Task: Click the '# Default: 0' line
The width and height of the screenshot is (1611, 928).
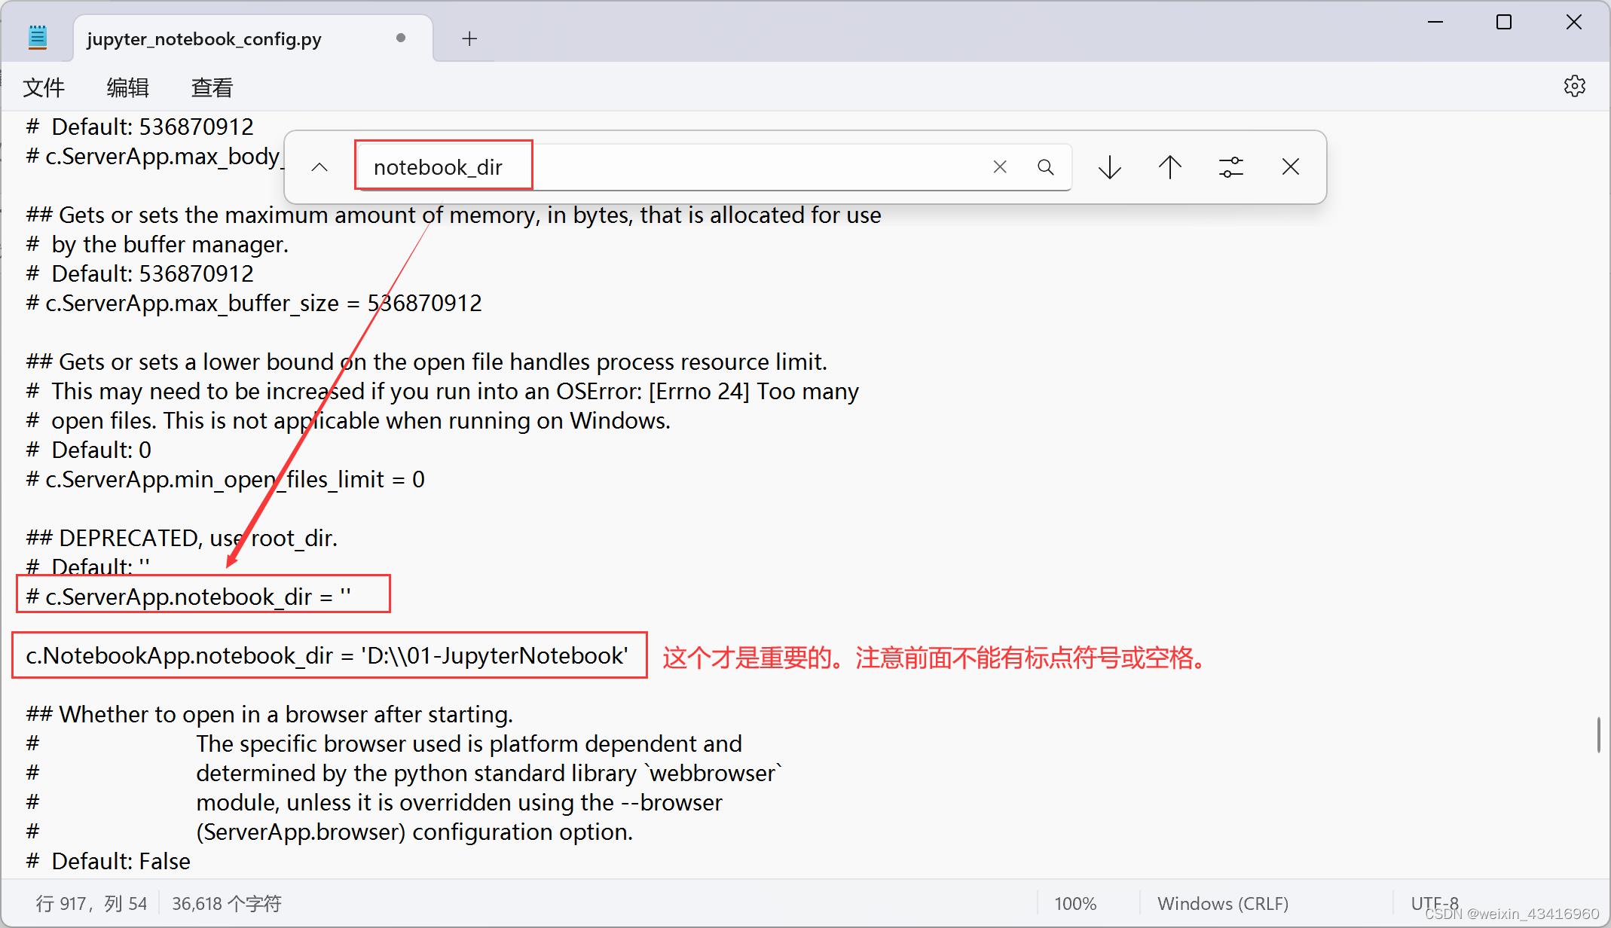Action: click(88, 450)
